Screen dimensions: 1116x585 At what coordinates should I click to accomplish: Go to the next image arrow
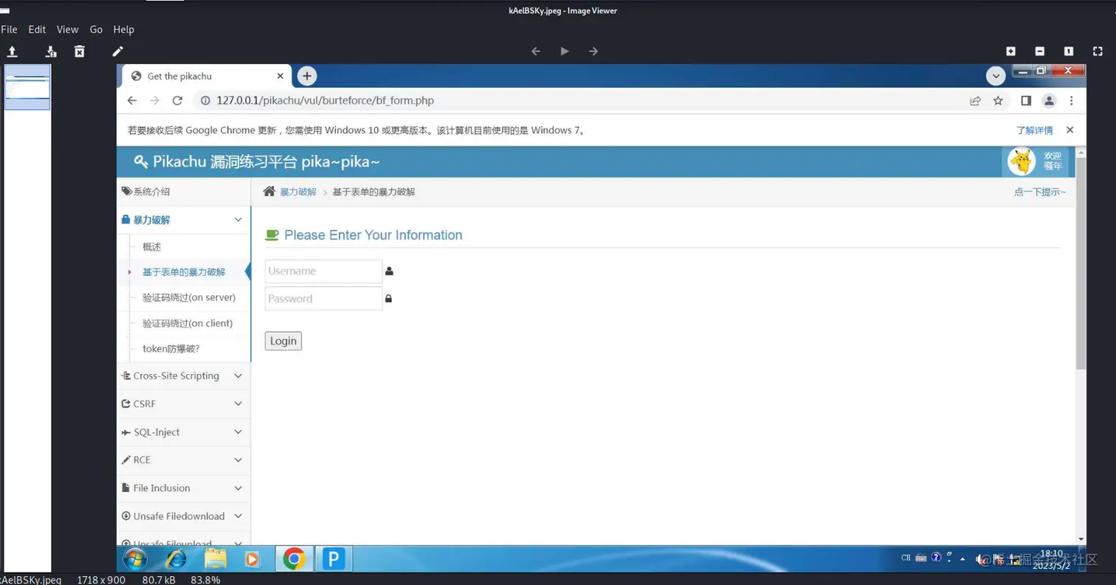[x=593, y=51]
